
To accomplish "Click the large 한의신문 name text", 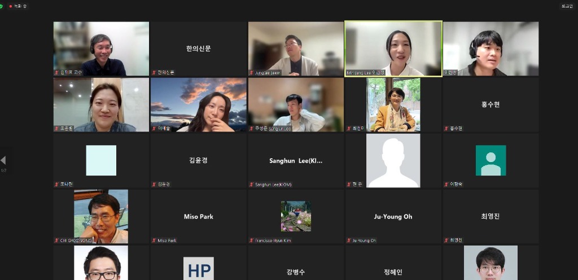I will click(199, 49).
